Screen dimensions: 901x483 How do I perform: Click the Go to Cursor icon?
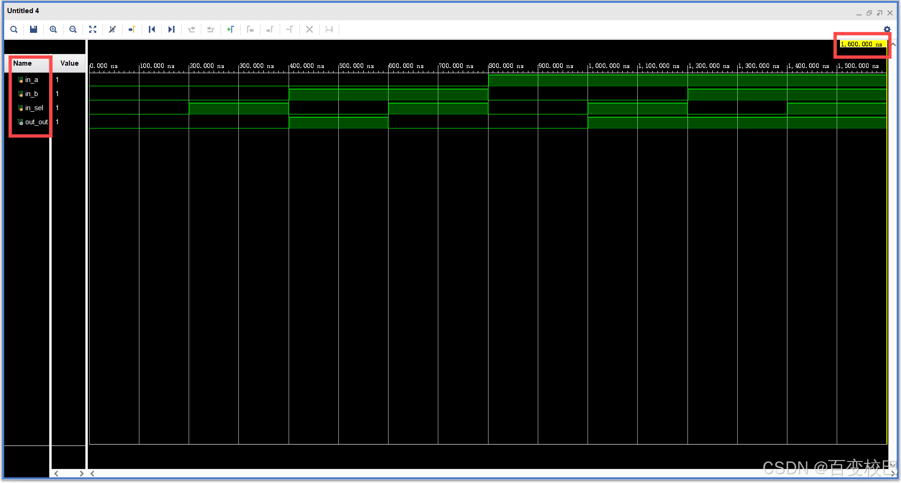pos(132,30)
